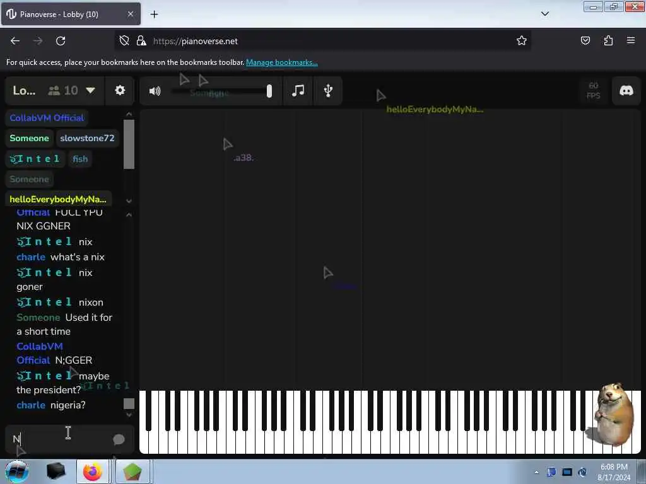Bookmark this page with the star

[x=522, y=40]
